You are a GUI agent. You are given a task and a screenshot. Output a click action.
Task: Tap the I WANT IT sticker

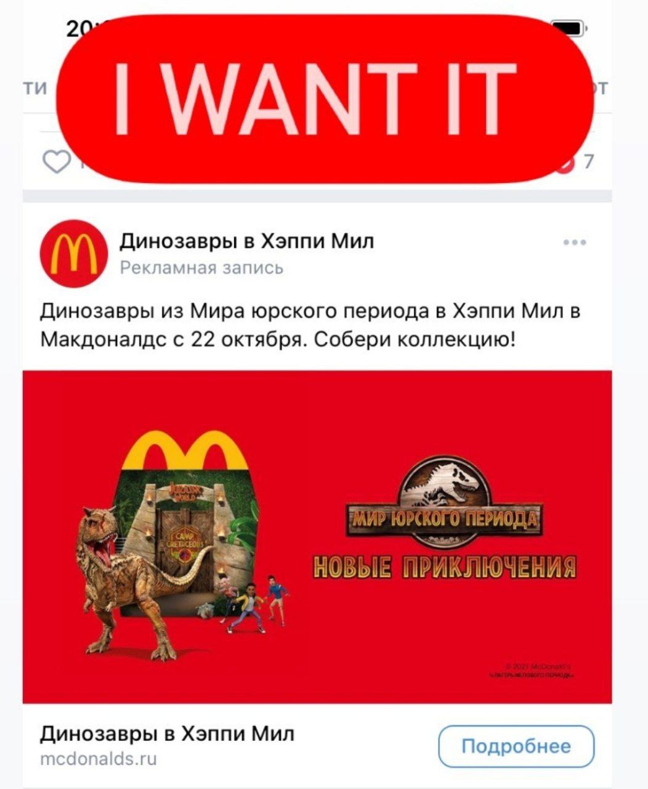(x=325, y=99)
